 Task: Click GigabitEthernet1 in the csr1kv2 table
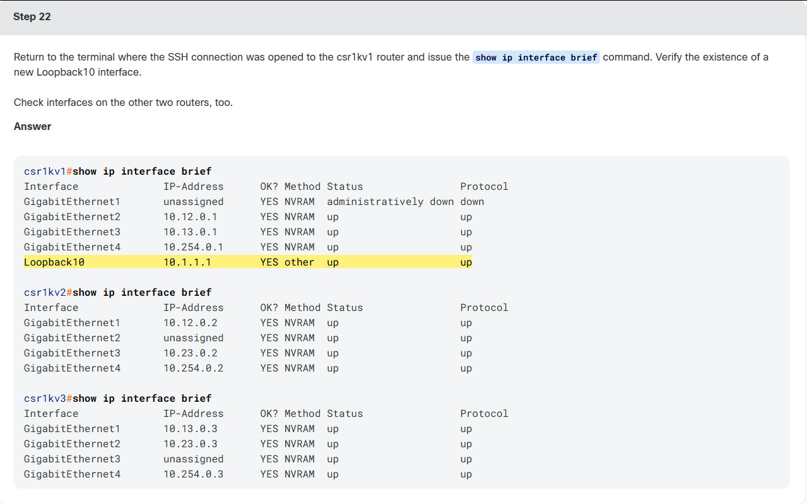pyautogui.click(x=72, y=323)
